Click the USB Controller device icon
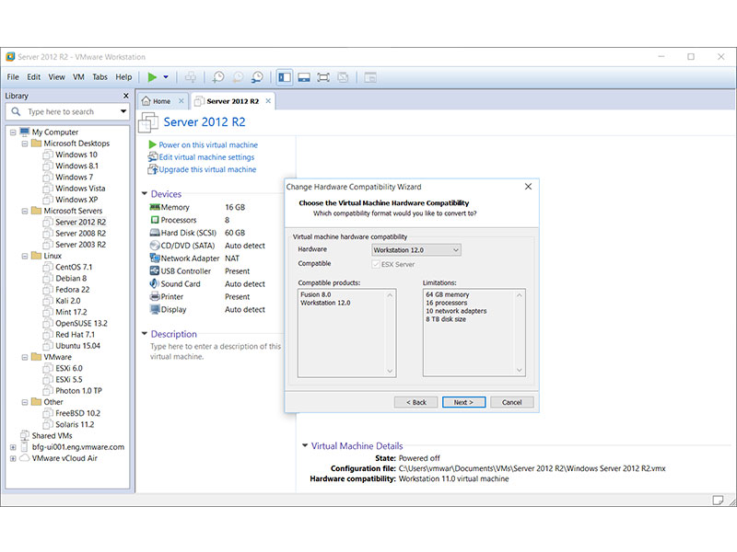 (155, 270)
